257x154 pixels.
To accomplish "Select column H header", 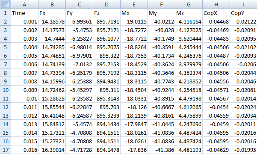I will coord(216,4).
